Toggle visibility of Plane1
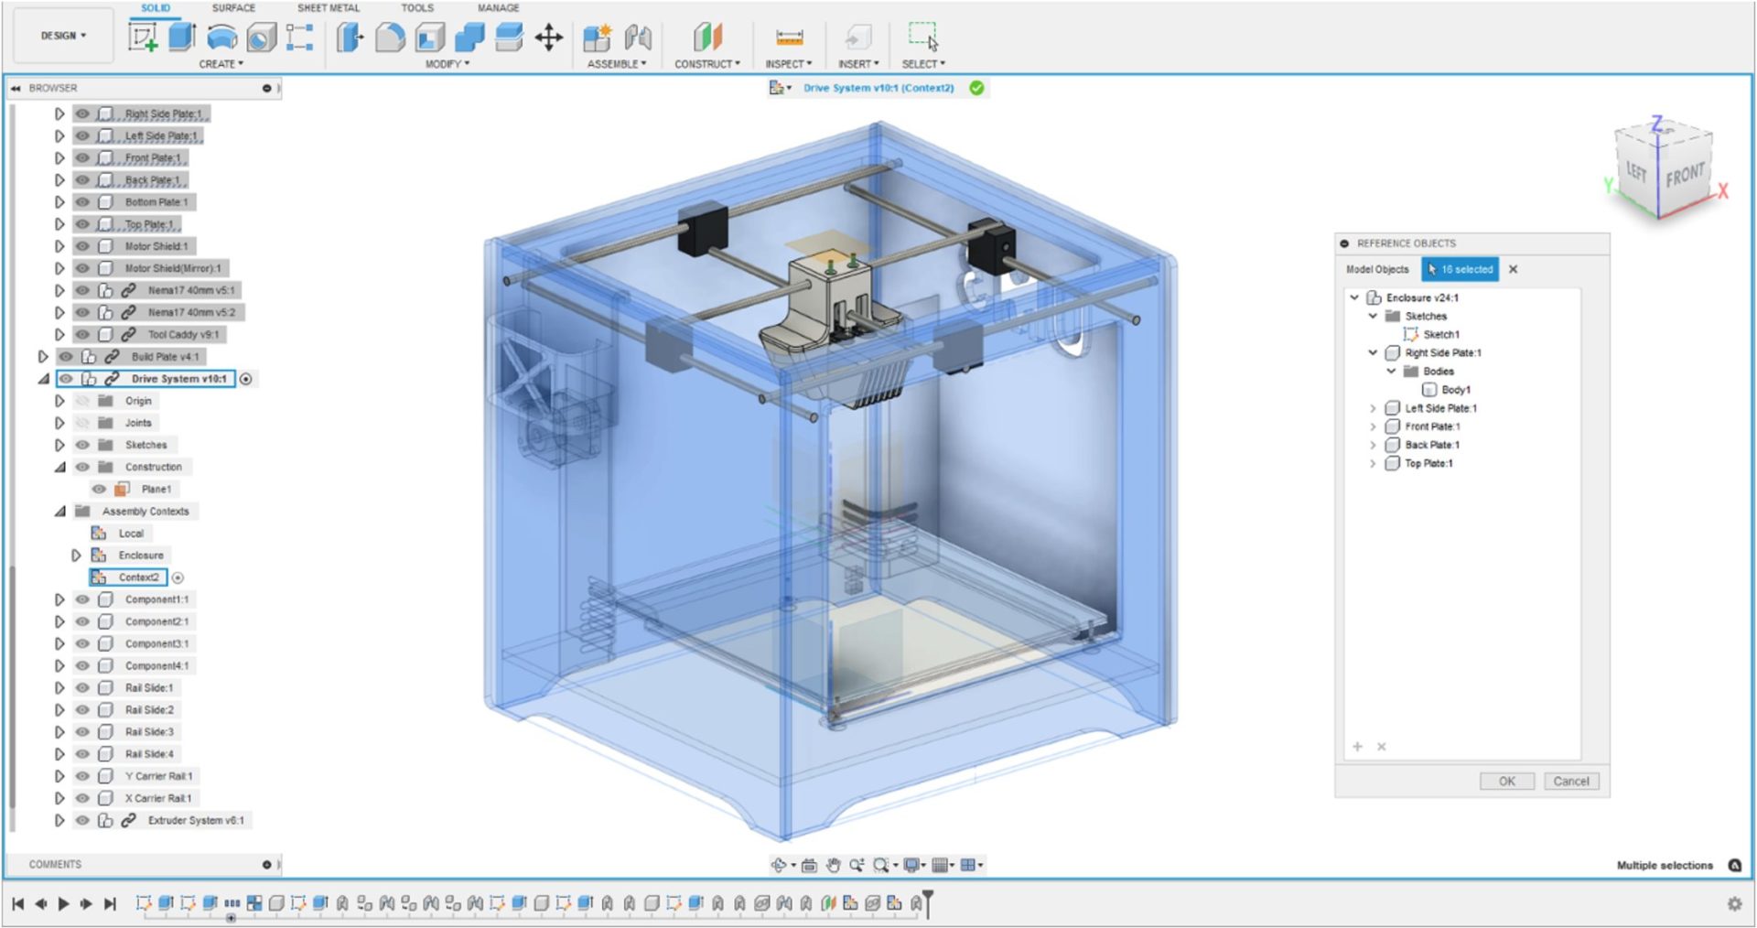The width and height of the screenshot is (1757, 928). 99,490
